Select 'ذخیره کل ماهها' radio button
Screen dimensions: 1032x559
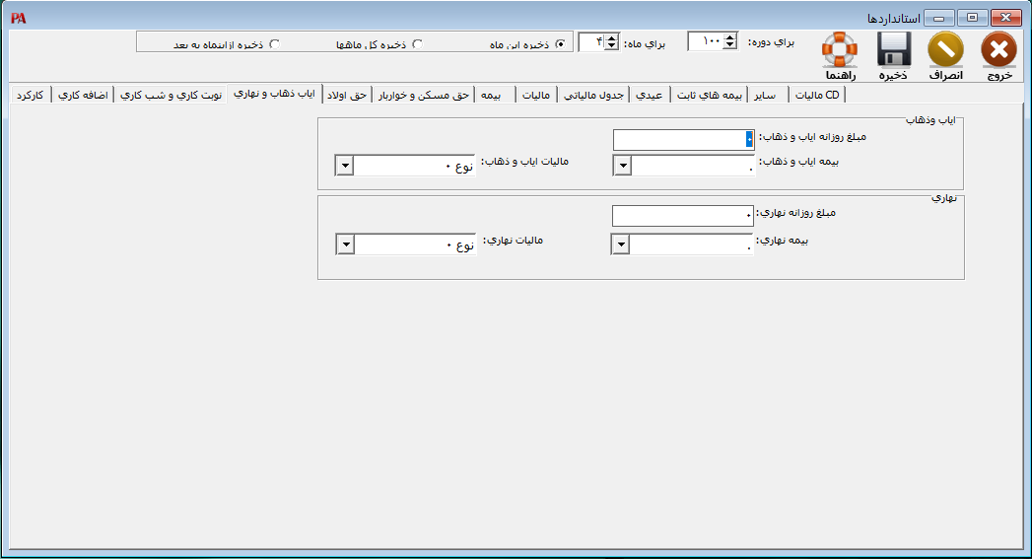417,44
